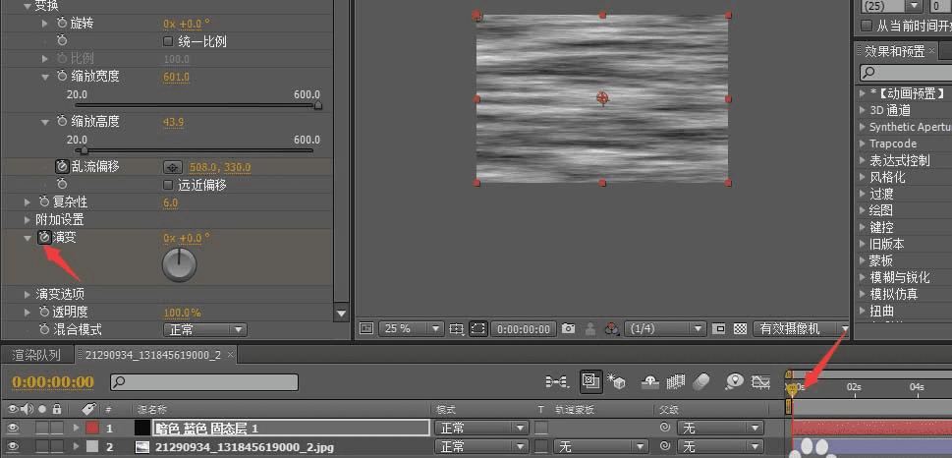The image size is (952, 458).
Task: Toggle the 从当前时间开始 checkbox
Action: pos(867,27)
